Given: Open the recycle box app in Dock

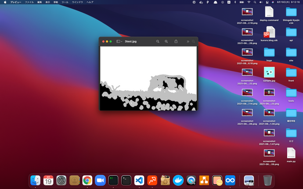Looking at the screenshot, I should pos(165,180).
